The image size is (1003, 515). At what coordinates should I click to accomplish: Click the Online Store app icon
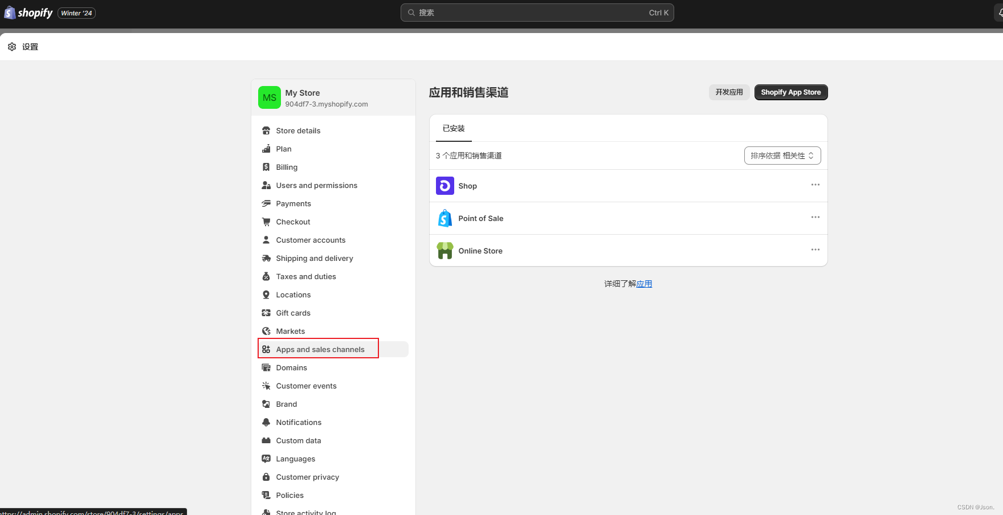445,251
